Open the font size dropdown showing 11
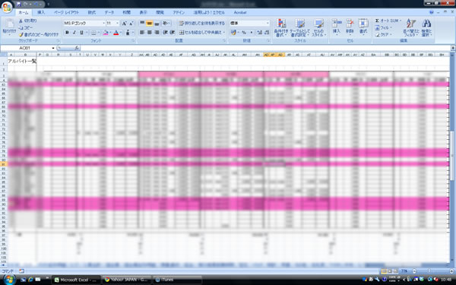Screen dimensions: 456x285 (118, 24)
